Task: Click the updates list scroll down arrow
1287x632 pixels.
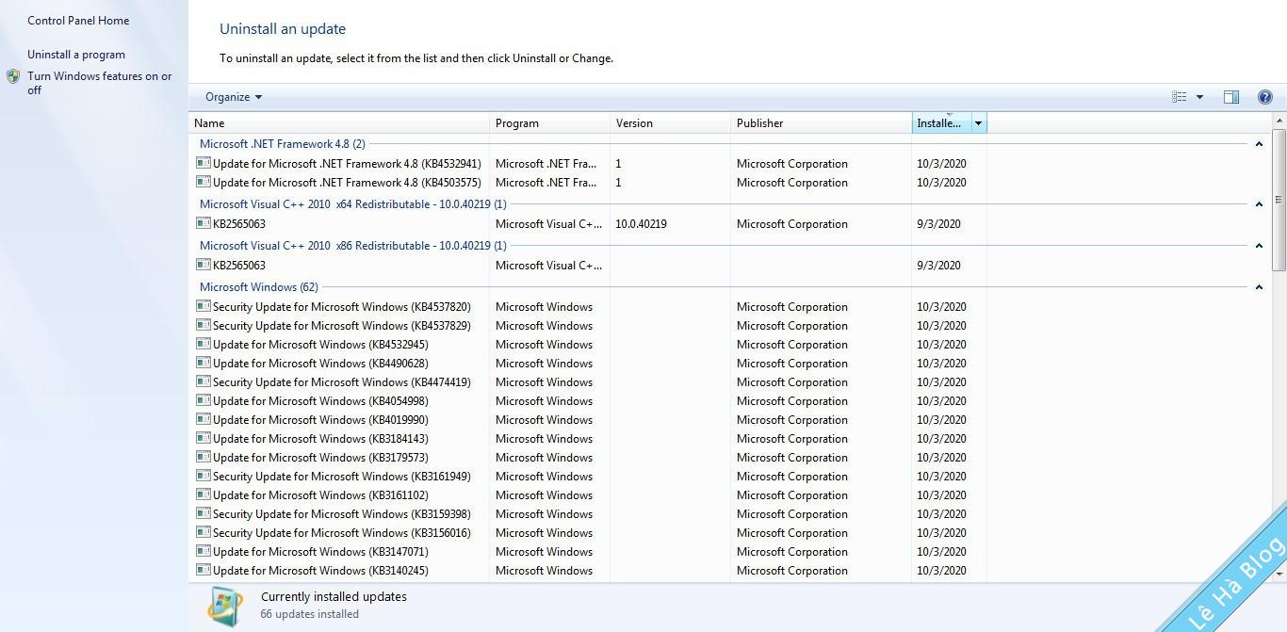Action: click(x=1279, y=573)
